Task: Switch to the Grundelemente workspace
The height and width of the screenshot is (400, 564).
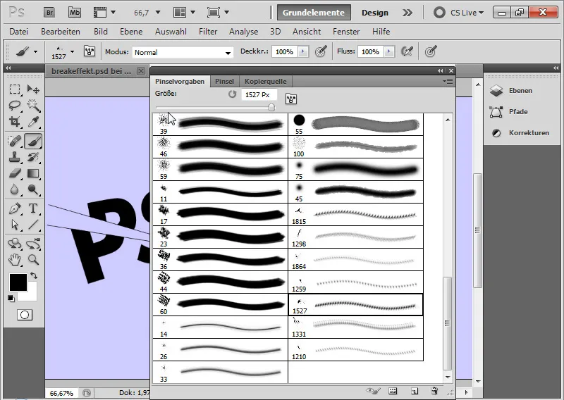Action: point(314,13)
